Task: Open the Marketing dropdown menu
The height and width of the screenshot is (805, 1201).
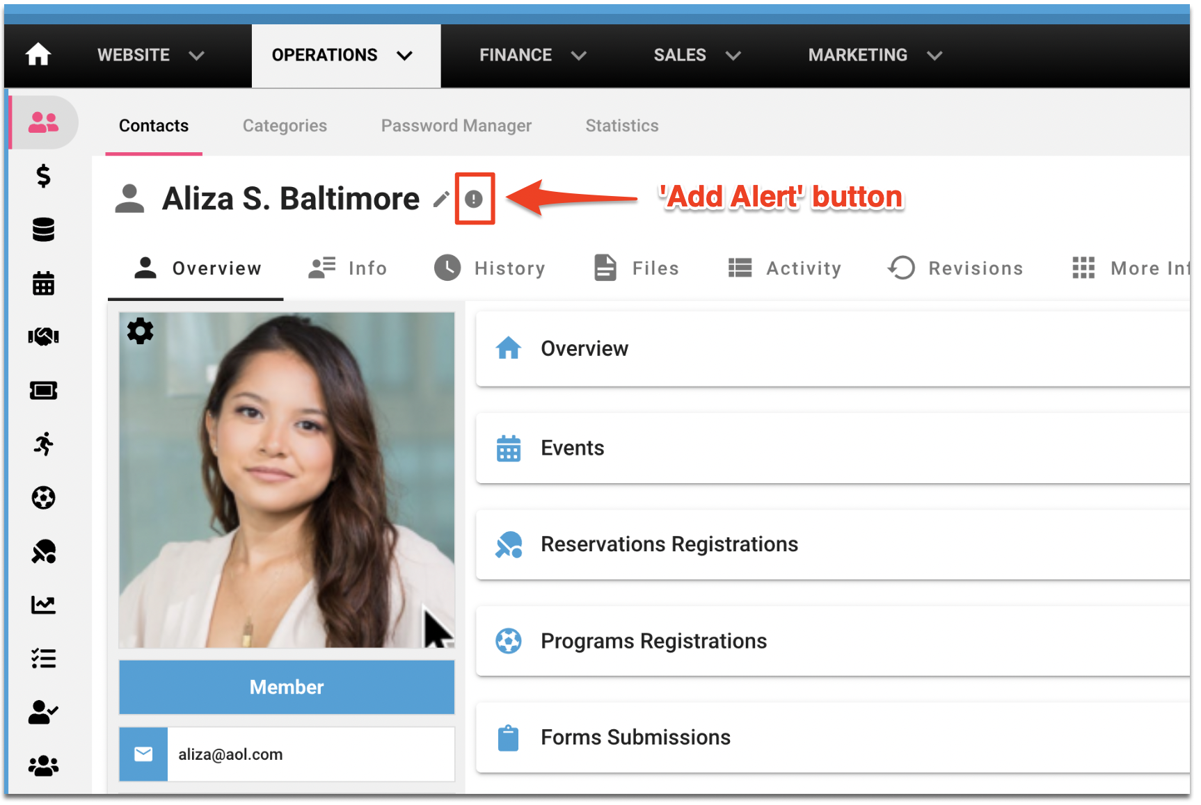Action: coord(874,56)
